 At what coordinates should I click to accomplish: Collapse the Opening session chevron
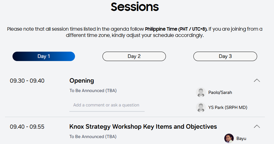257,80
